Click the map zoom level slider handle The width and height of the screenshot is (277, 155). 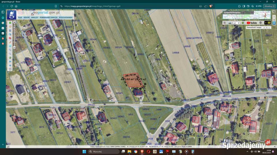click(14, 28)
